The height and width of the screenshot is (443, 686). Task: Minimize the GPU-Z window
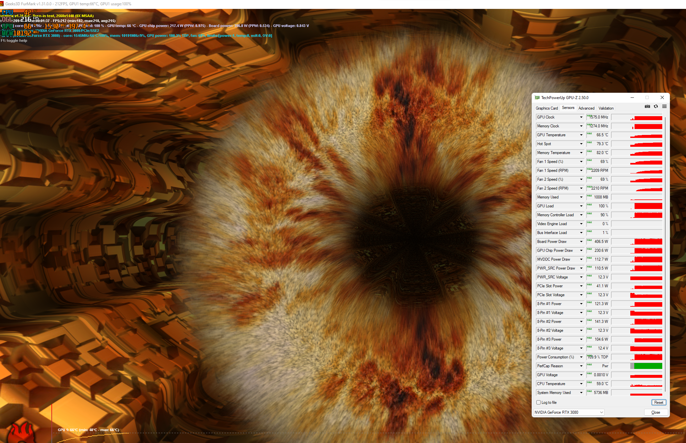tap(632, 98)
